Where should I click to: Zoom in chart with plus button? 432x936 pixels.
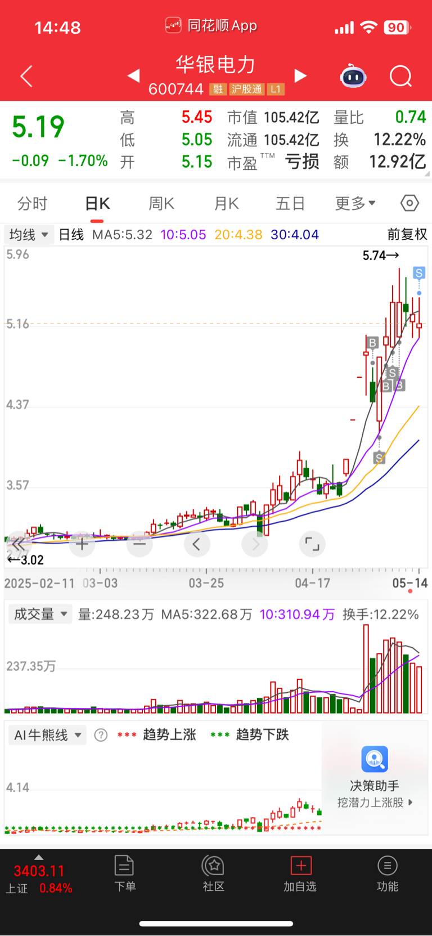pos(82,544)
